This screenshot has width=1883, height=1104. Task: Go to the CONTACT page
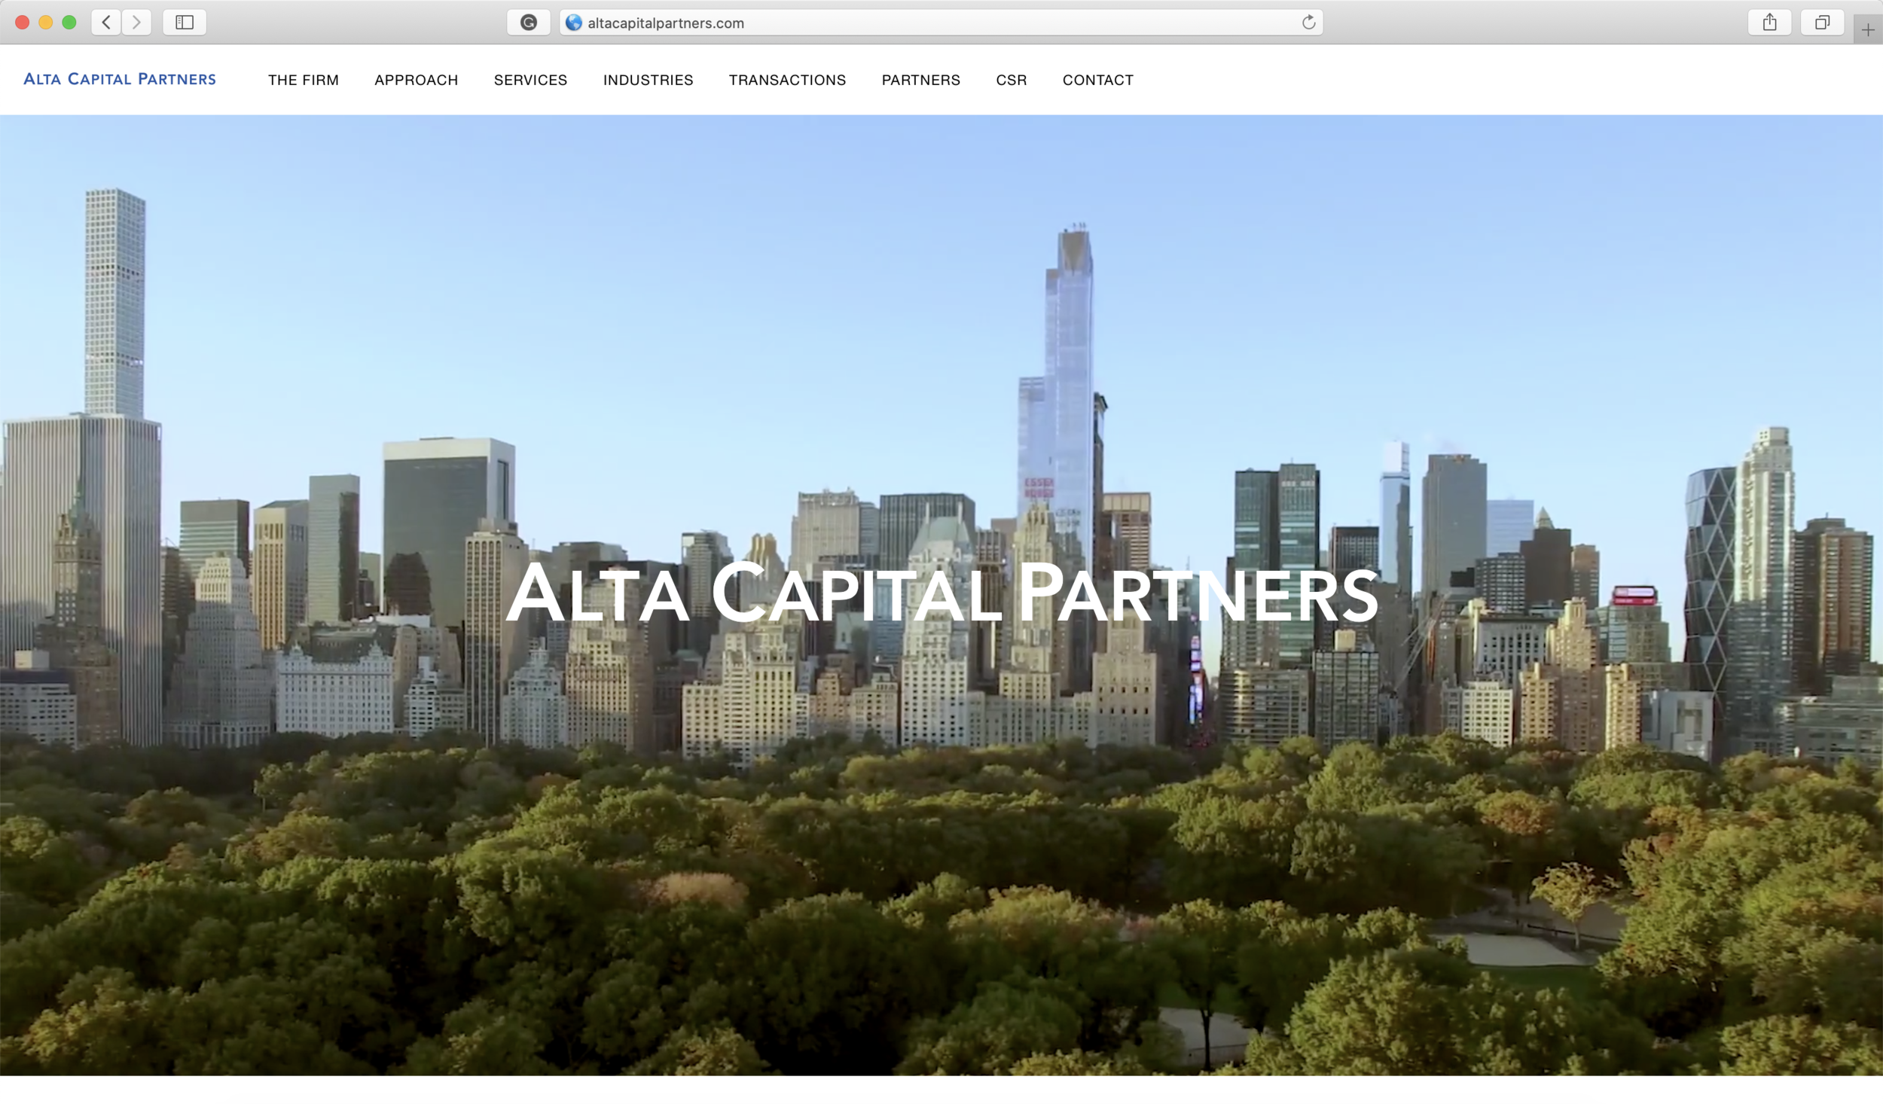[x=1097, y=80]
